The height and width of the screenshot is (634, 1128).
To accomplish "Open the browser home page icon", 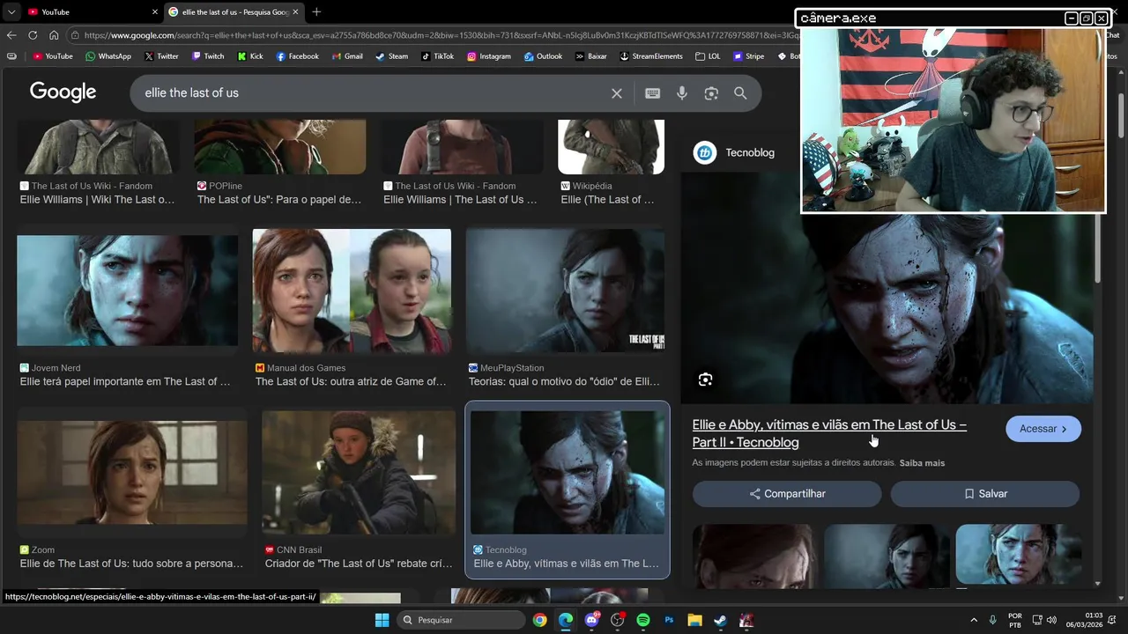I will [x=54, y=35].
